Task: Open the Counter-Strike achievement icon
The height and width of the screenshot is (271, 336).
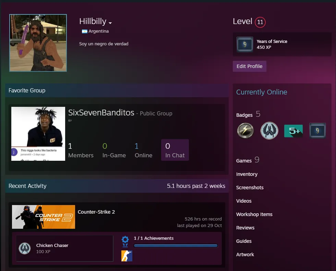Action: tap(127, 256)
